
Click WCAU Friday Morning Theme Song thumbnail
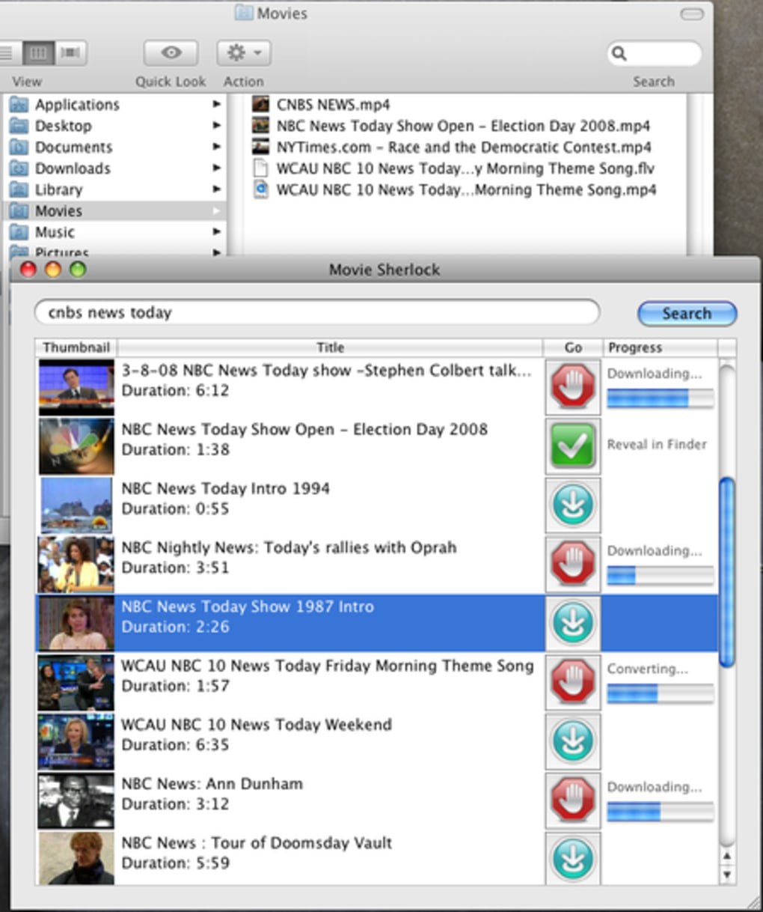point(76,683)
